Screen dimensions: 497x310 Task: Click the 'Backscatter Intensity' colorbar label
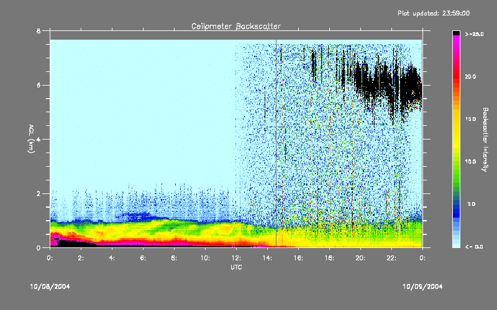(x=485, y=139)
